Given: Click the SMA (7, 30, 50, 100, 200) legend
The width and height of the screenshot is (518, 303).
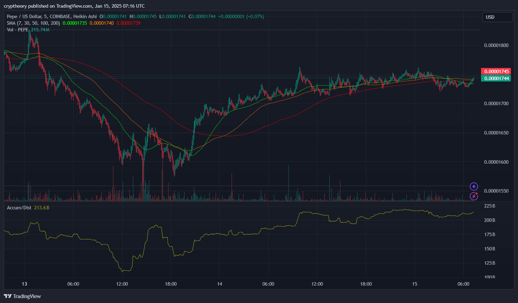Looking at the screenshot, I should click(x=33, y=23).
